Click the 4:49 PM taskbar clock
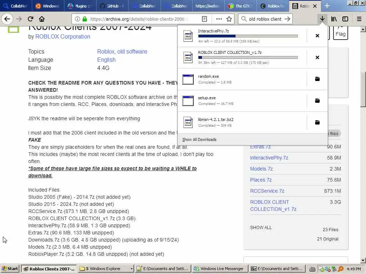The width and height of the screenshot is (366, 274). [x=354, y=269]
